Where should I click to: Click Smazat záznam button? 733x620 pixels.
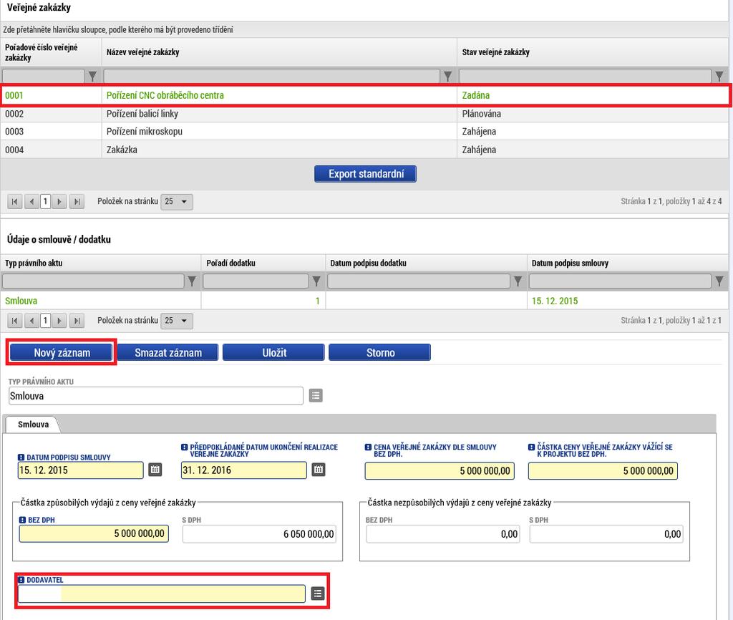(x=168, y=352)
